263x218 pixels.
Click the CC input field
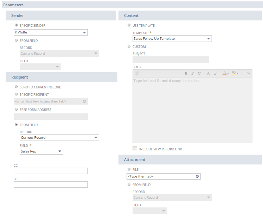[x=50, y=171]
